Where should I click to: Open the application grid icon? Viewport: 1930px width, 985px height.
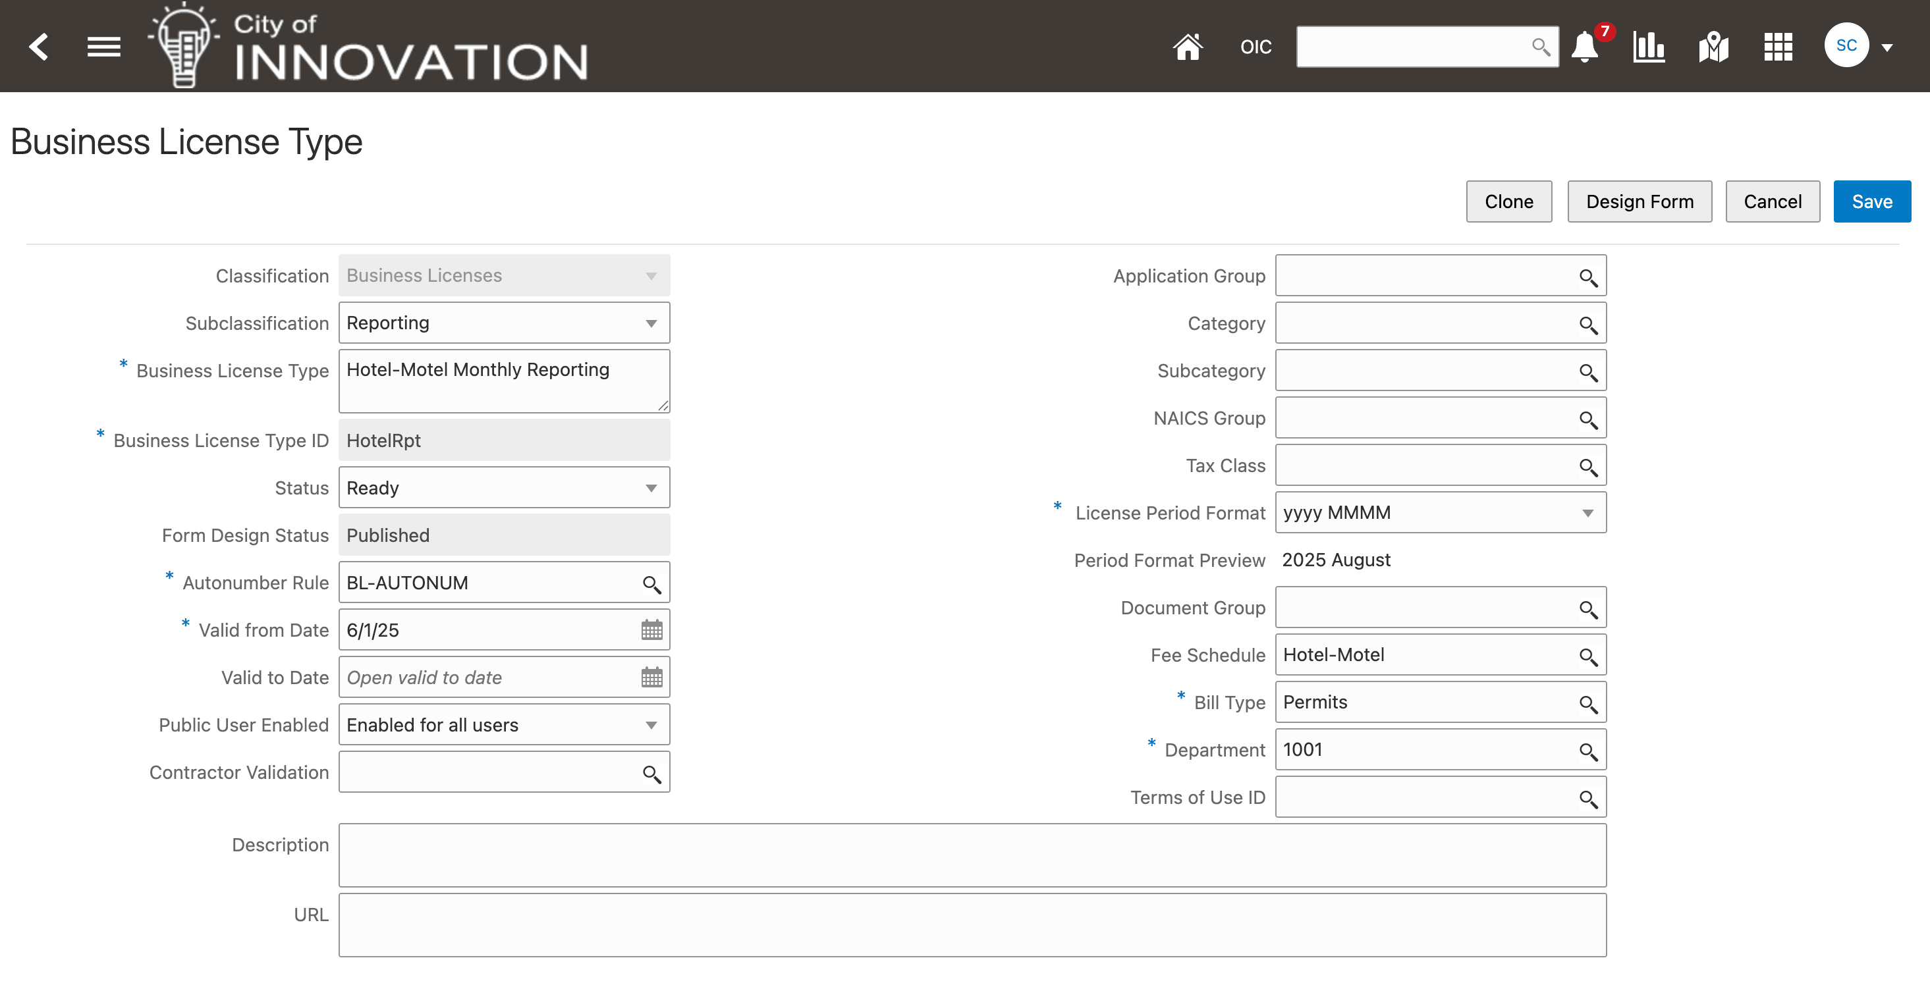[1778, 47]
